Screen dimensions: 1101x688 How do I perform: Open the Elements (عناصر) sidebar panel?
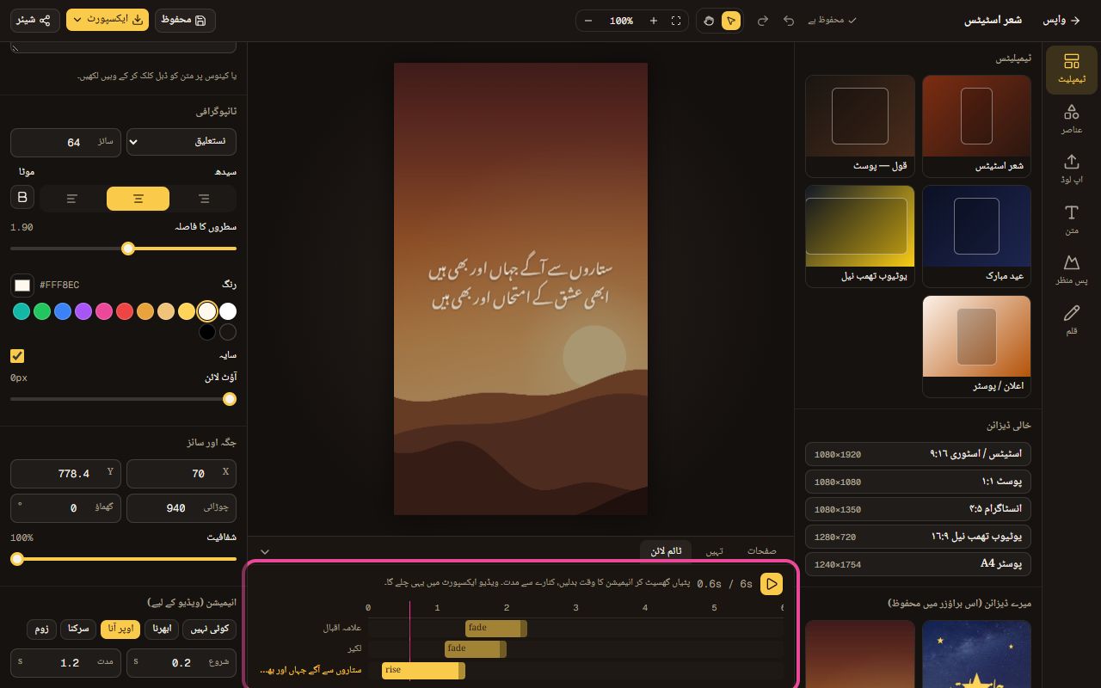click(x=1071, y=120)
